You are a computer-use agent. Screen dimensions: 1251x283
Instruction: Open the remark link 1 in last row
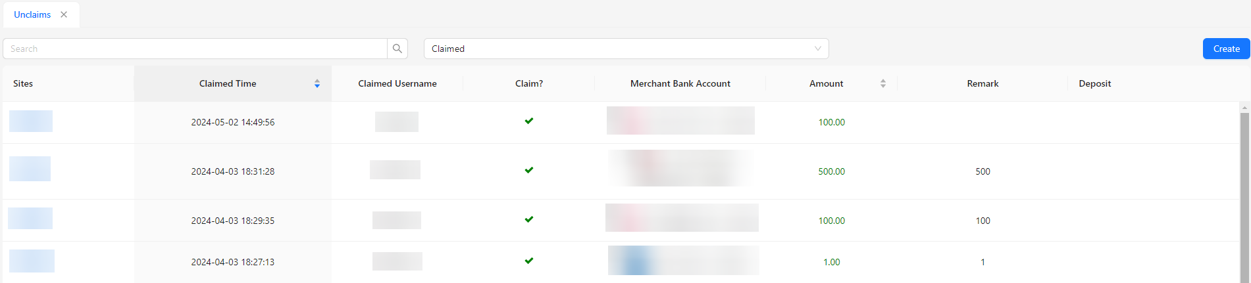tap(983, 262)
